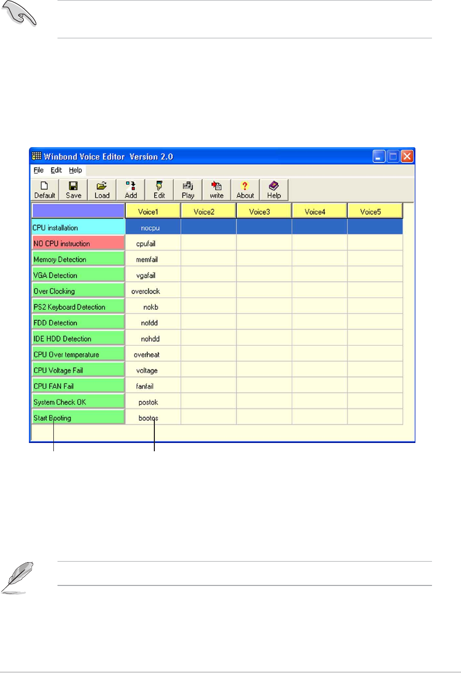Click the overclock voice cell
The width and height of the screenshot is (461, 673).
click(x=153, y=291)
